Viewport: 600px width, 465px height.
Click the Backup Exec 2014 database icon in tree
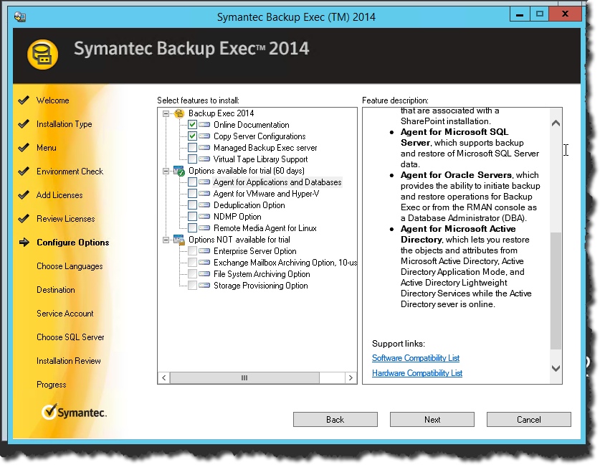tap(179, 113)
